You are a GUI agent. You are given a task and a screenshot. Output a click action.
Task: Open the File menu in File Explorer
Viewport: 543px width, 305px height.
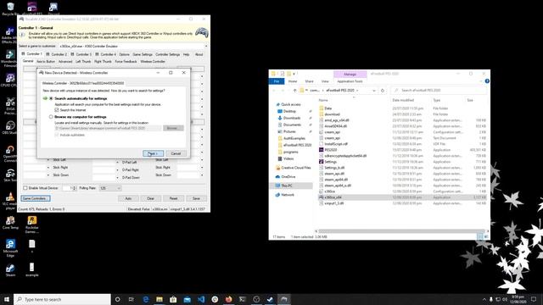tap(277, 81)
